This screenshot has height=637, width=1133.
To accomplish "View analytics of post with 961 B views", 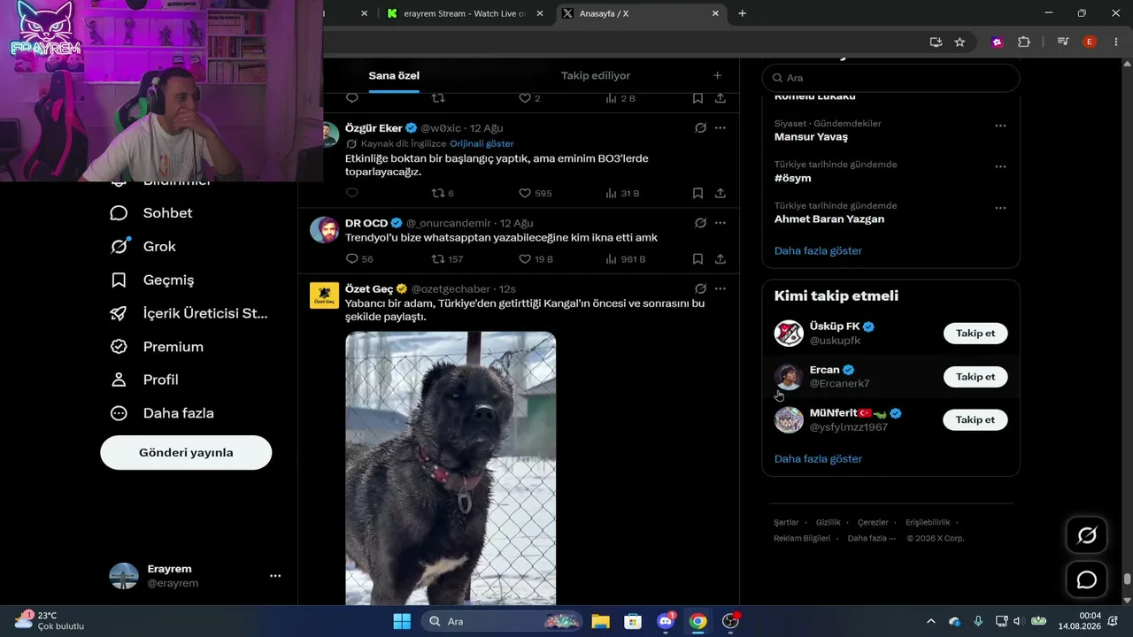I will pos(626,259).
